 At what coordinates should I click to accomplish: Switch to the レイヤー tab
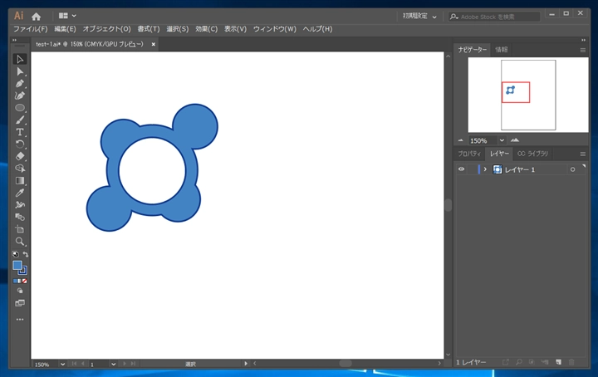[x=500, y=154]
